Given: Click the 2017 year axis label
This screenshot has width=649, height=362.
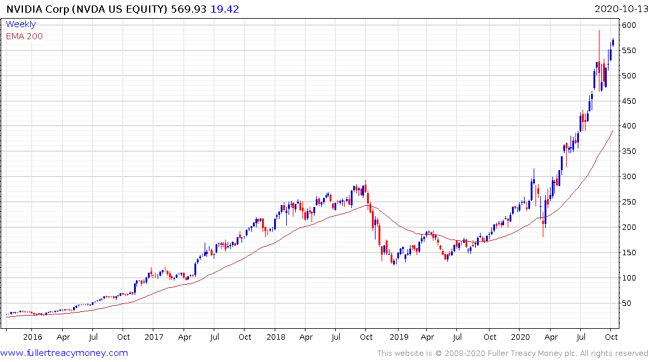Looking at the screenshot, I should pos(154,337).
